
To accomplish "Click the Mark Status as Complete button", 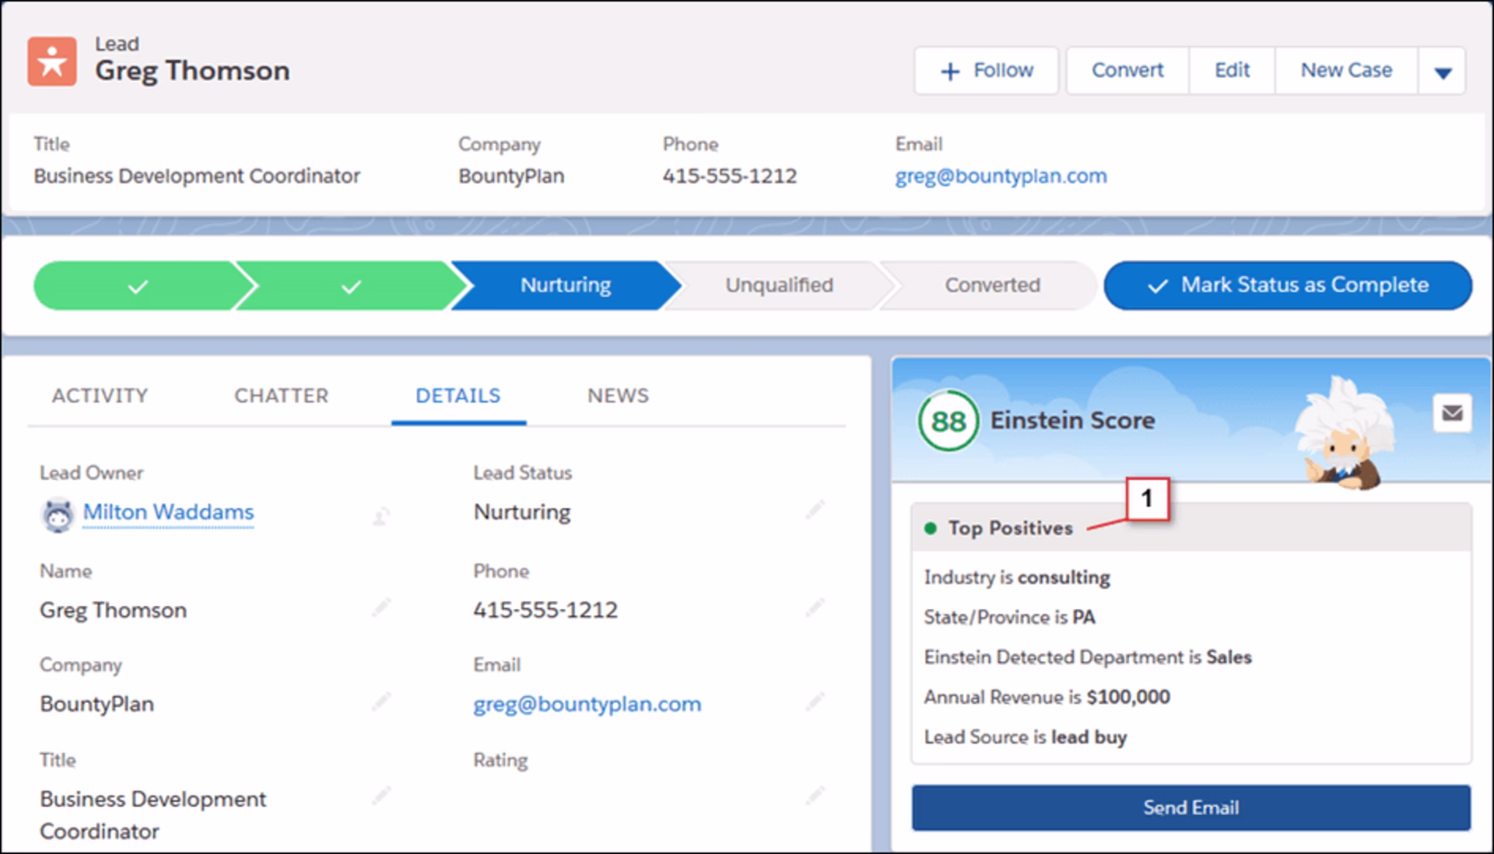I will tap(1288, 285).
